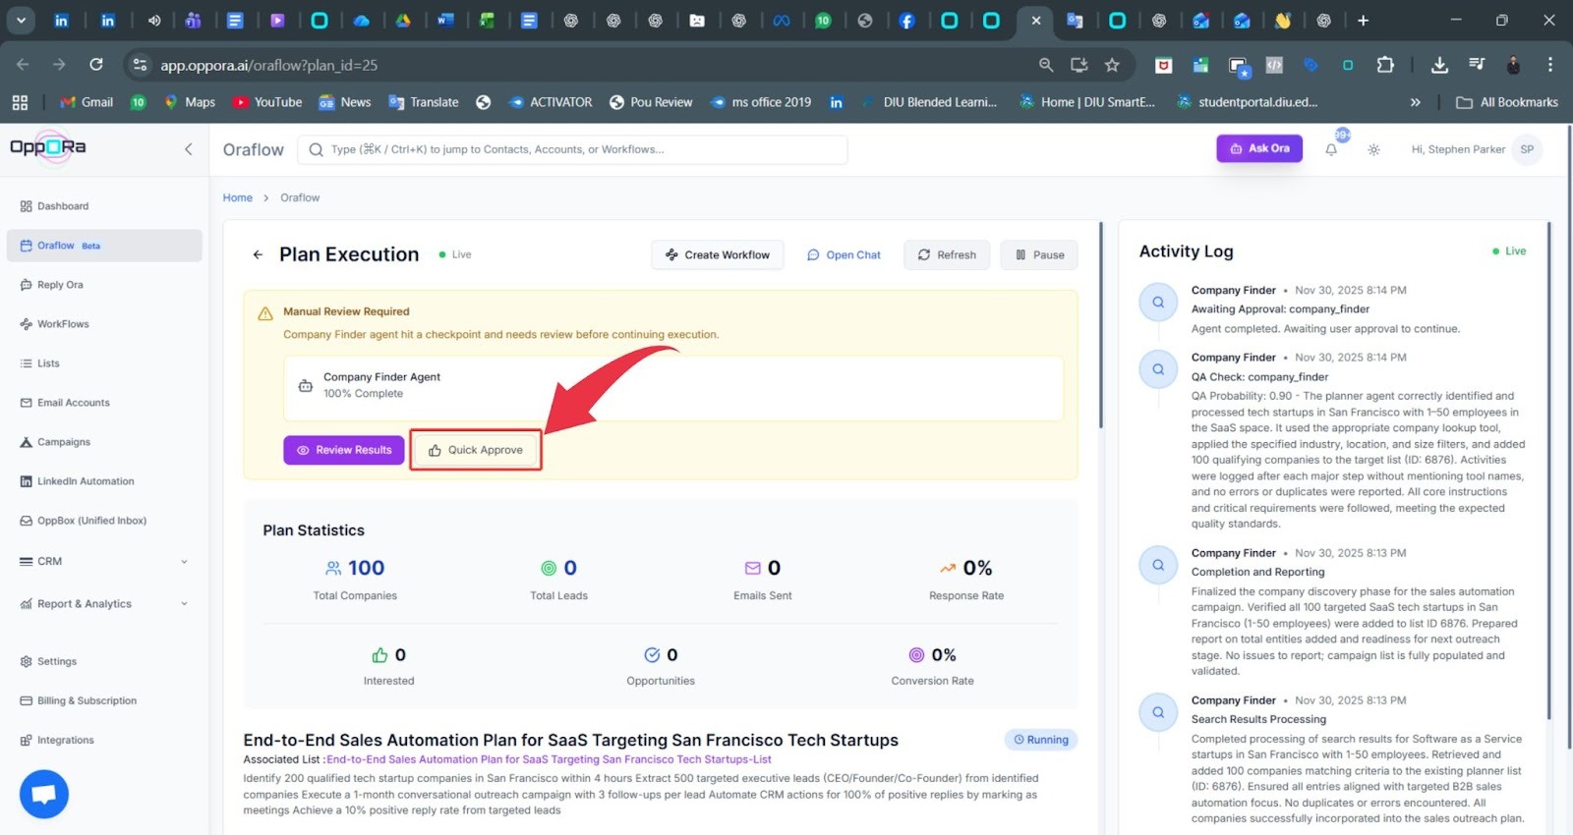The width and height of the screenshot is (1573, 835).
Task: Go to LinkedIn Automation page
Action: [x=86, y=481]
